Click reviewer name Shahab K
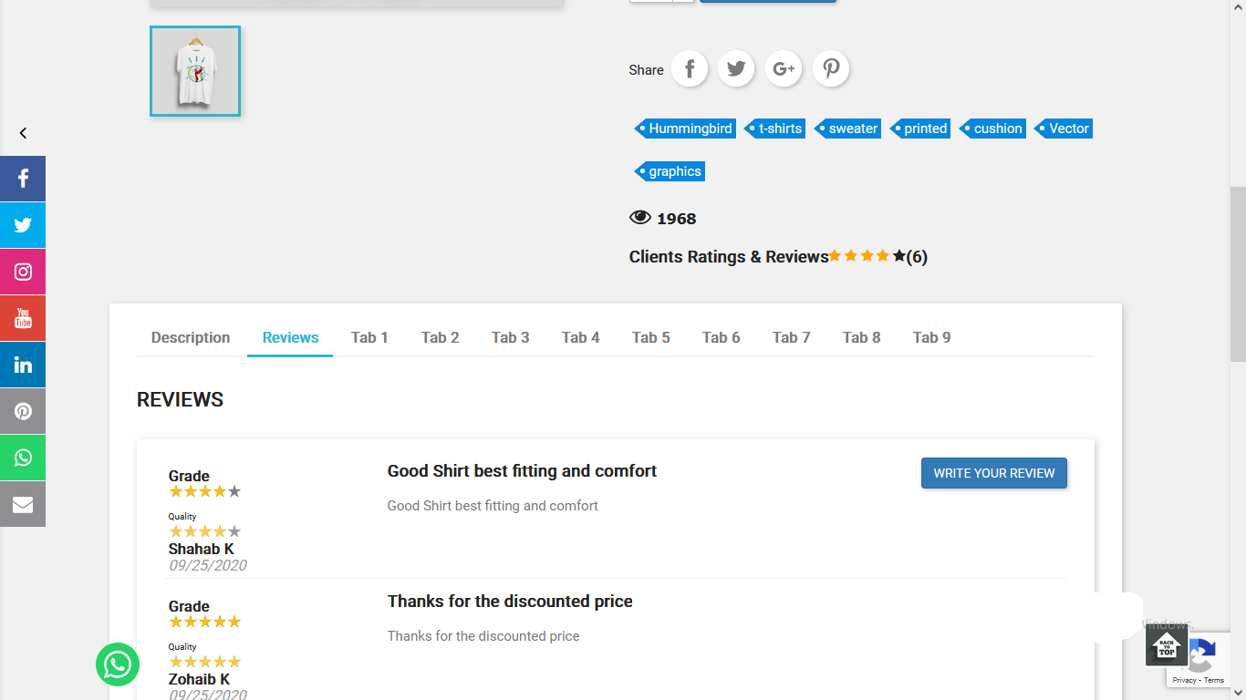This screenshot has height=700, width=1246. 201,549
